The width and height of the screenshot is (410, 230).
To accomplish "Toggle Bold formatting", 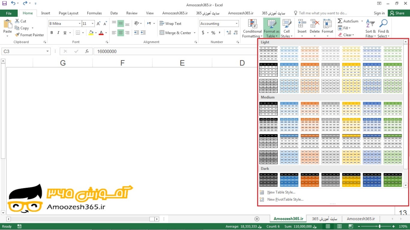I will coord(52,33).
